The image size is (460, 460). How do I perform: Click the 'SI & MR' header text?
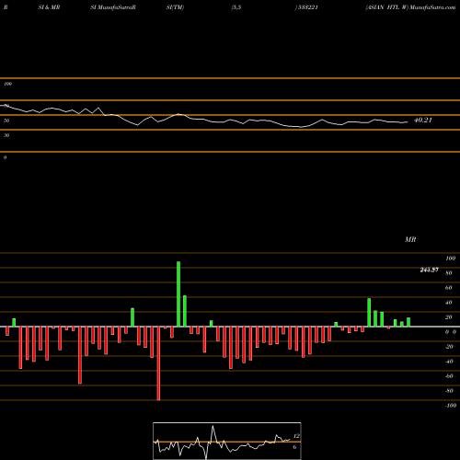click(49, 7)
